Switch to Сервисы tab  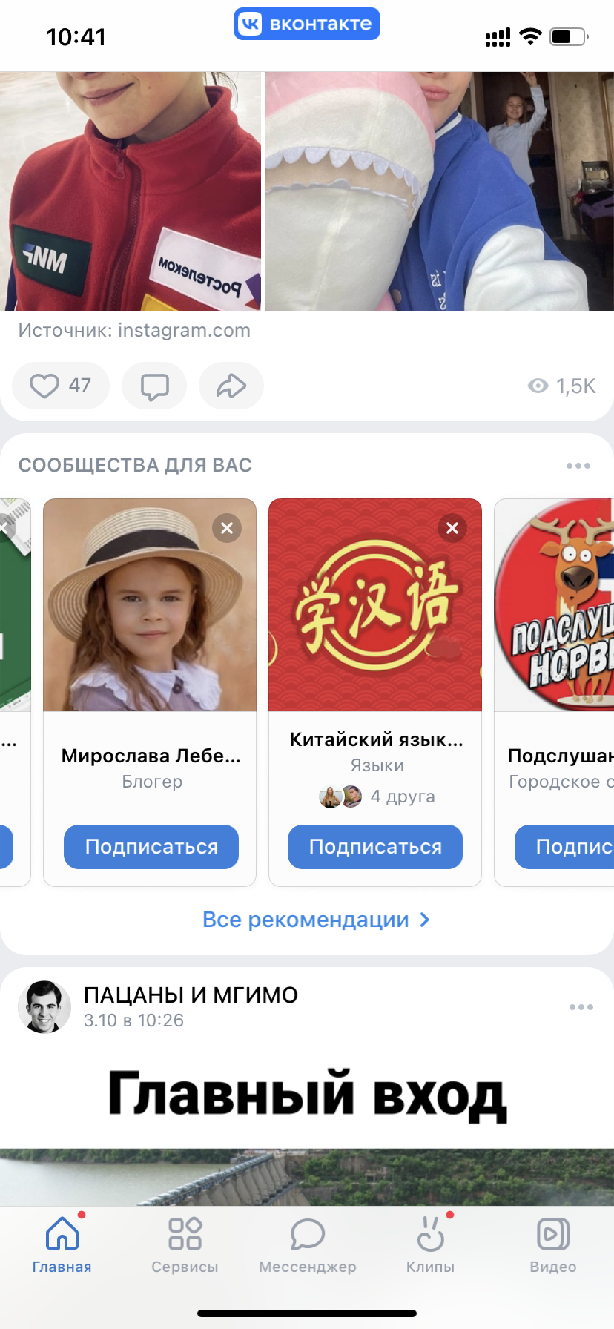click(185, 1246)
